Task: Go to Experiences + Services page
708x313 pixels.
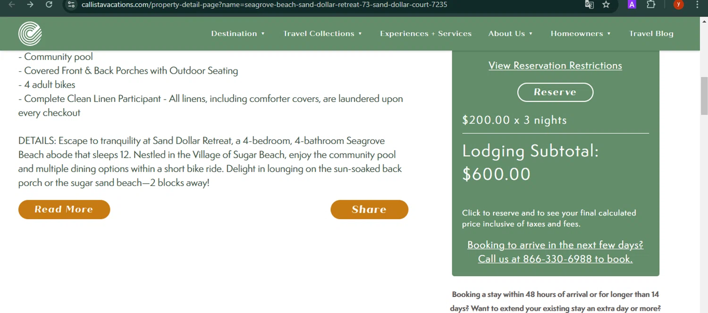Action: 426,34
